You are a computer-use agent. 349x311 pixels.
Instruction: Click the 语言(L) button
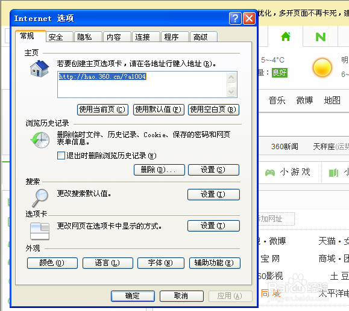[x=108, y=263]
